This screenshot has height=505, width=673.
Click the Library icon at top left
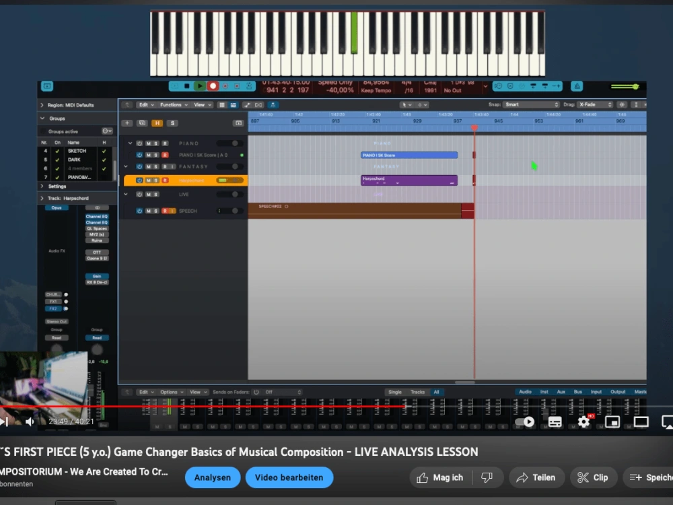click(x=47, y=86)
